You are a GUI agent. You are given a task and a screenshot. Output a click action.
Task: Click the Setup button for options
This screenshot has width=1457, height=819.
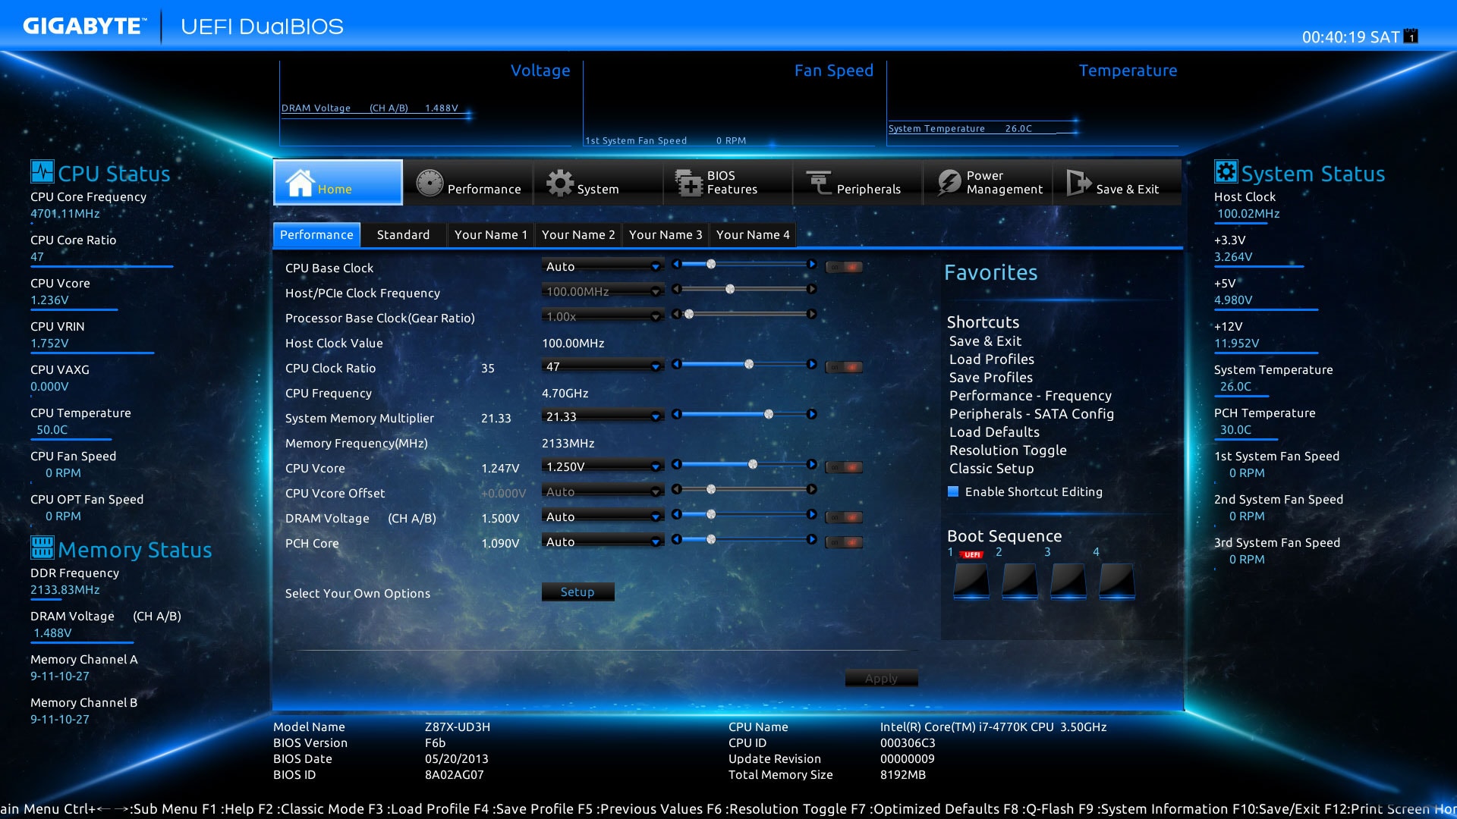[577, 591]
